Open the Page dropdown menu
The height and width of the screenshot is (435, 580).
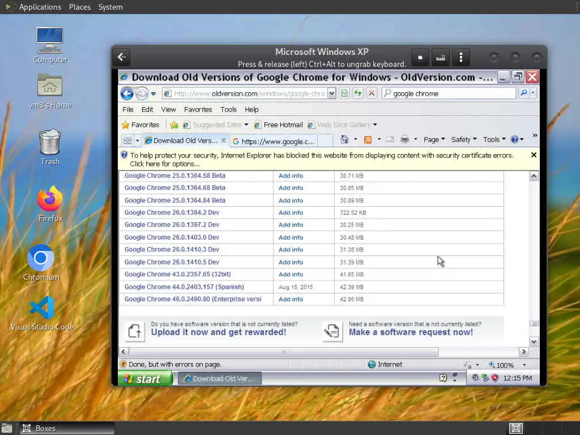pyautogui.click(x=434, y=139)
